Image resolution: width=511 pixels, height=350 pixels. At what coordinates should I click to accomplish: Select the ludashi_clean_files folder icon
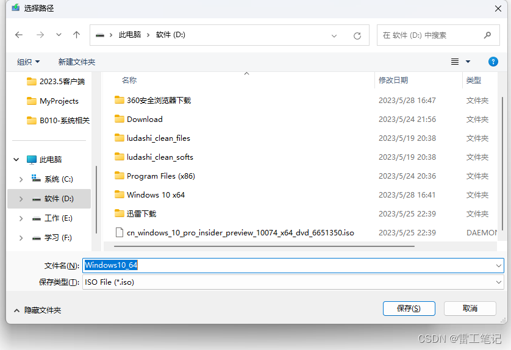(120, 138)
